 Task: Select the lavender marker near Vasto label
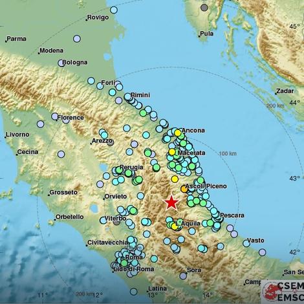click(x=262, y=252)
